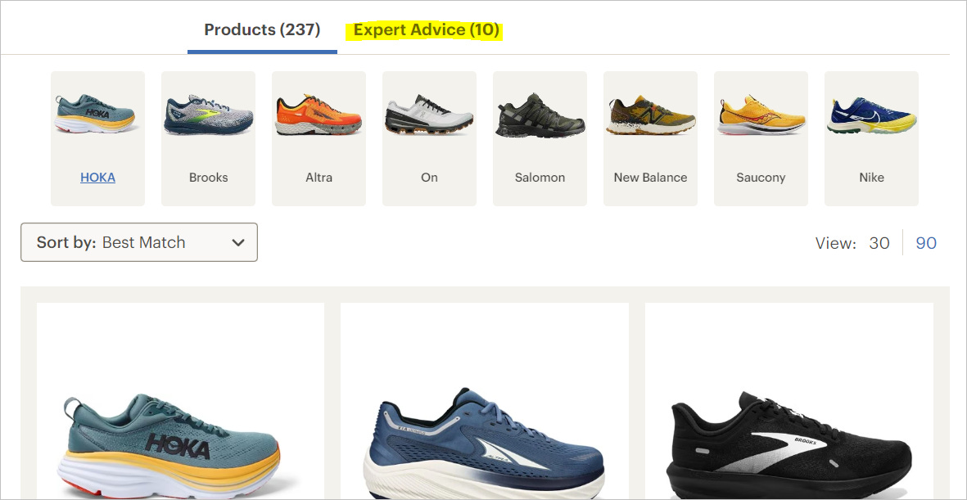
Task: Select the black Salomon shoe thumbnail
Action: tap(540, 115)
